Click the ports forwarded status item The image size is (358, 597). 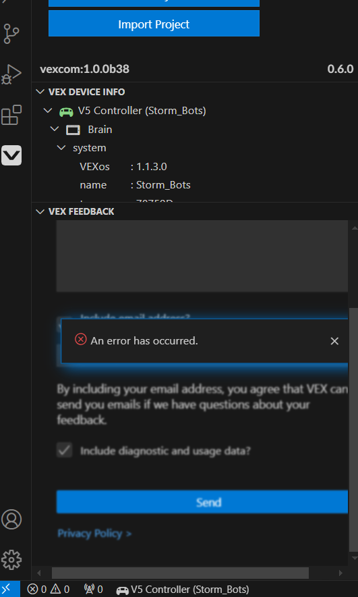(93, 590)
